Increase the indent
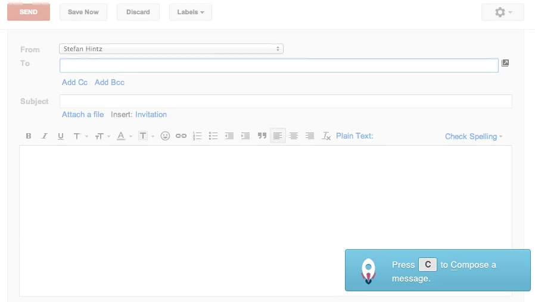This screenshot has height=302, width=535. [245, 136]
